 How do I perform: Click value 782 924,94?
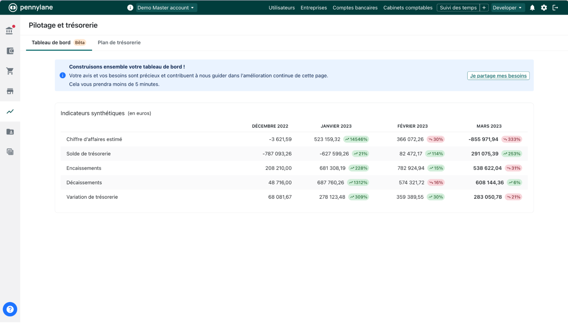click(x=411, y=168)
